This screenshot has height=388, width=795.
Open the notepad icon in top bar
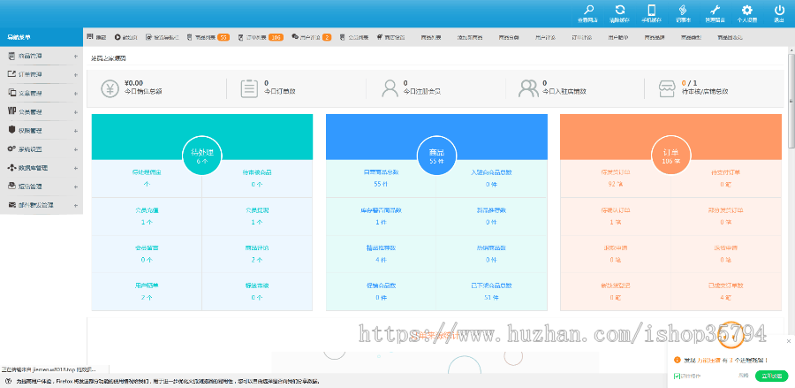coord(683,10)
